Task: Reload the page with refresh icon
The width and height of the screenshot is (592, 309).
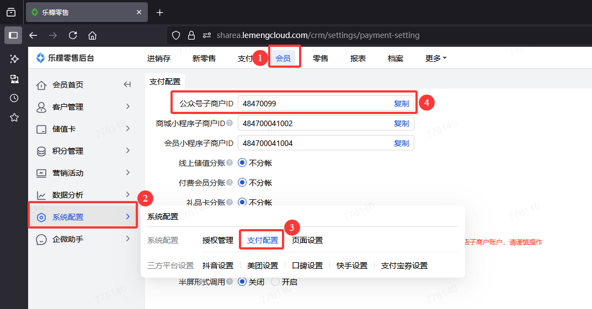Action: tap(73, 35)
